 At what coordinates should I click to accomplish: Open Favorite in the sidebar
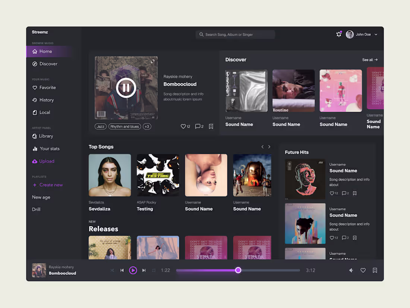[44, 87]
